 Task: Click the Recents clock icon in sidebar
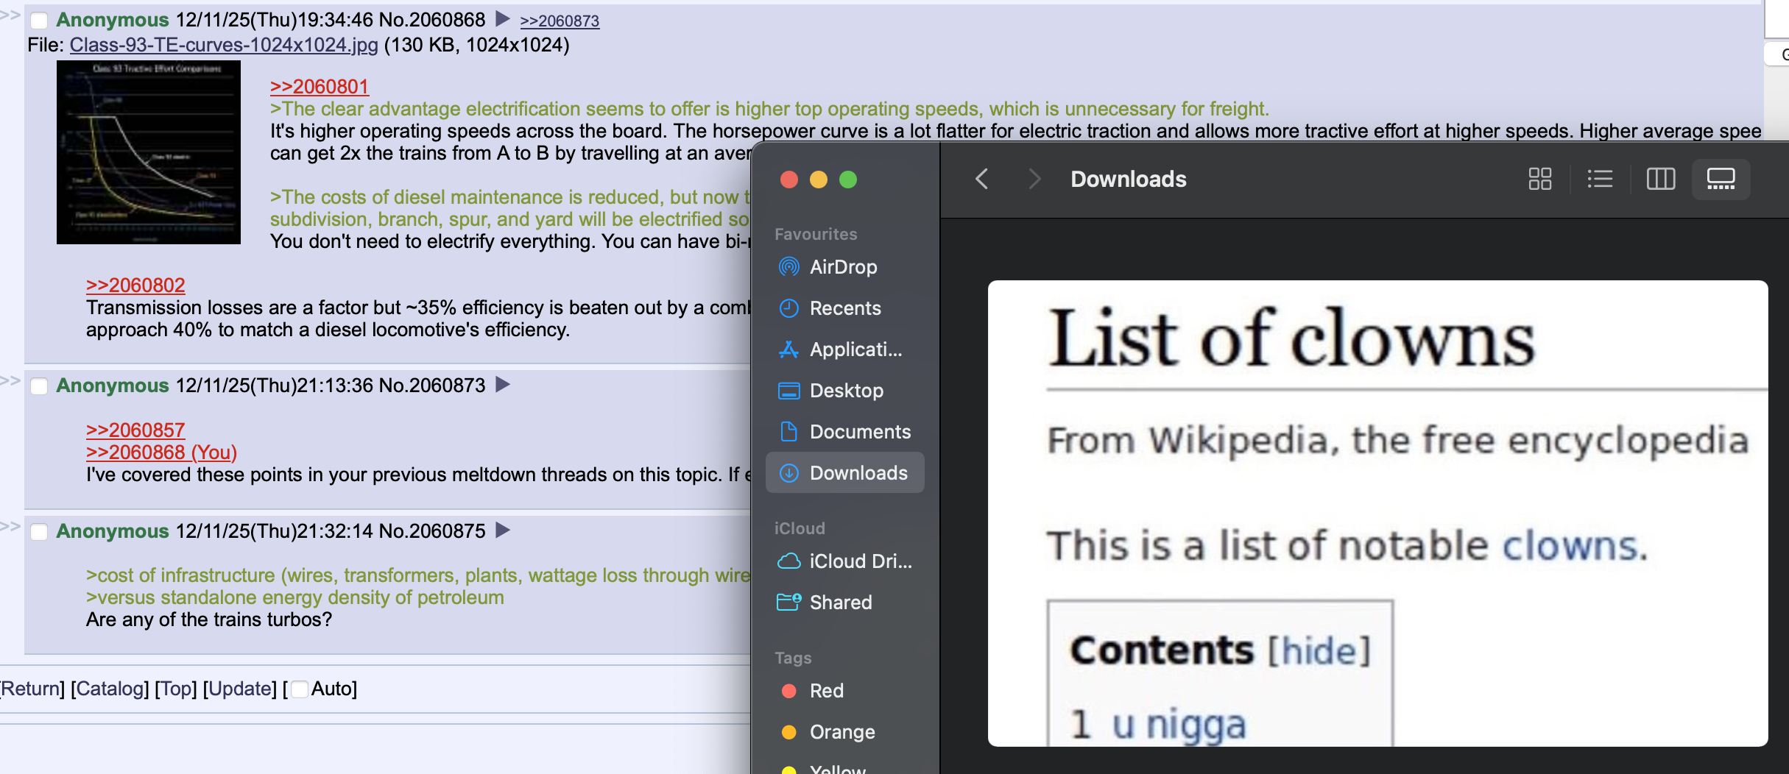coord(788,308)
